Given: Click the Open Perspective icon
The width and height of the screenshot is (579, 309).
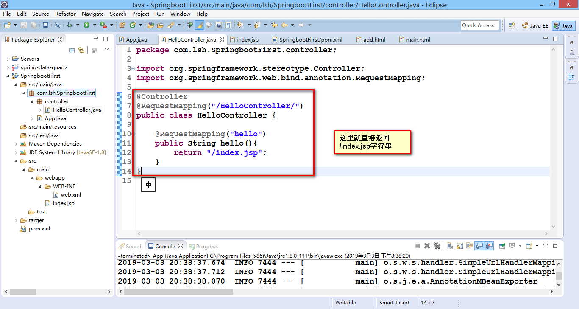Looking at the screenshot, I should coord(512,25).
